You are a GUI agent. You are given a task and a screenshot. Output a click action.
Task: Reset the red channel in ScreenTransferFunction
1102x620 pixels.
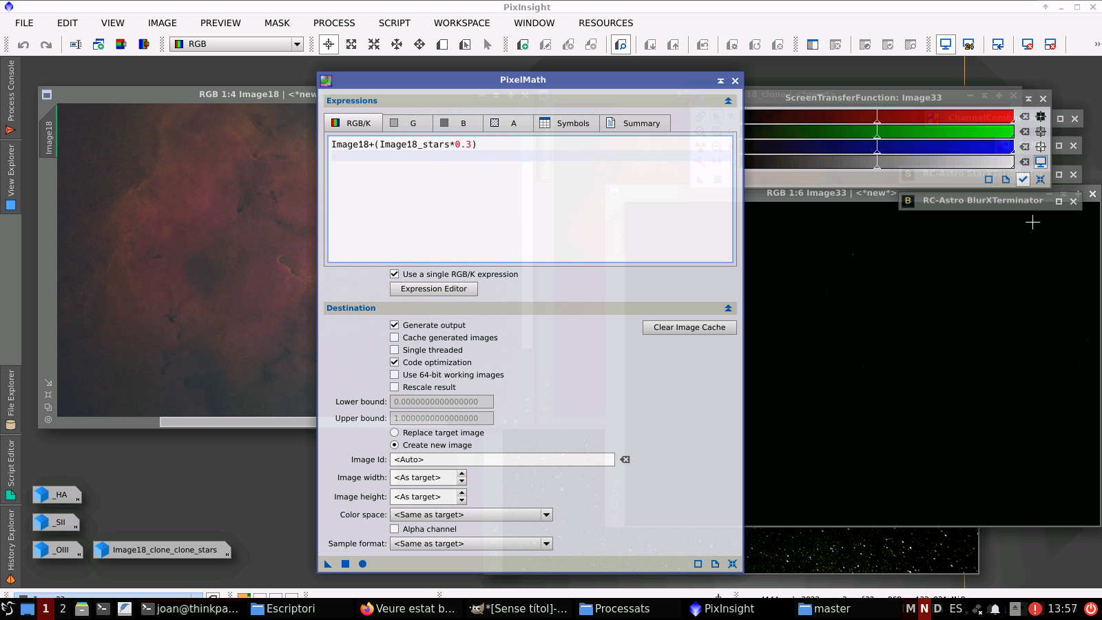[x=1025, y=116]
